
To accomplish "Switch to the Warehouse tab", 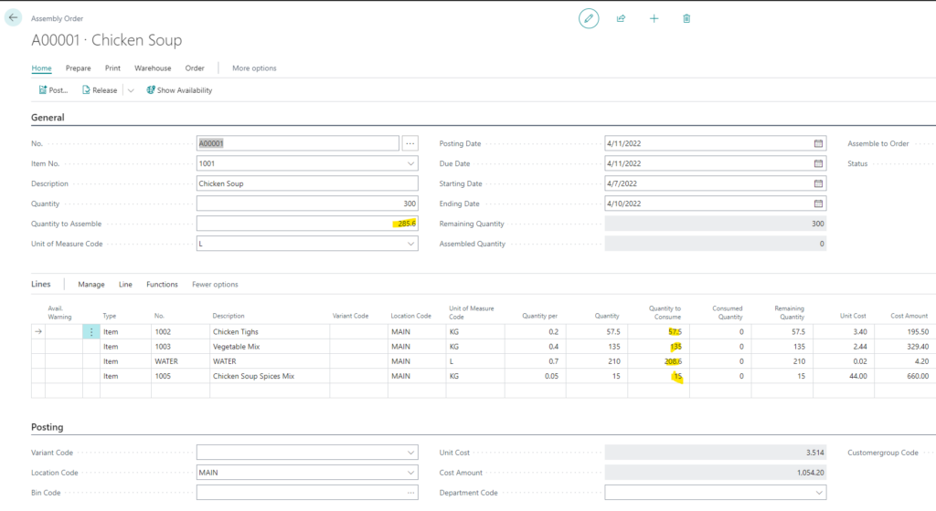I will (153, 68).
